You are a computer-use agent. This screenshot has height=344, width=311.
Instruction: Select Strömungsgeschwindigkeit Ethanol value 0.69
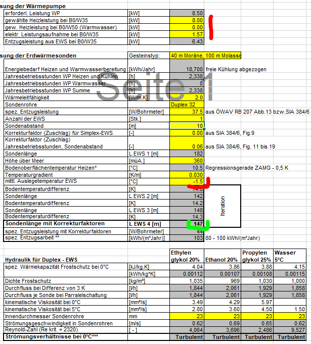pos(223,323)
